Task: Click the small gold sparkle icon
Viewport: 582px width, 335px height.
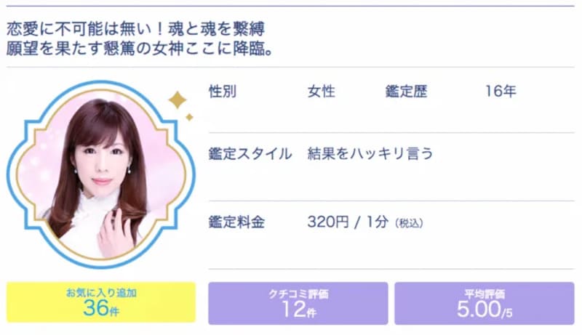Action: coord(189,117)
